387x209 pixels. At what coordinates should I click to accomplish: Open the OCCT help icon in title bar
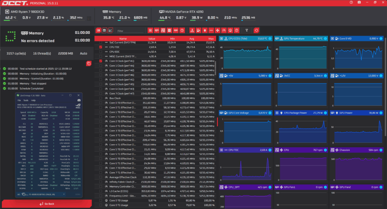pyautogui.click(x=351, y=2)
